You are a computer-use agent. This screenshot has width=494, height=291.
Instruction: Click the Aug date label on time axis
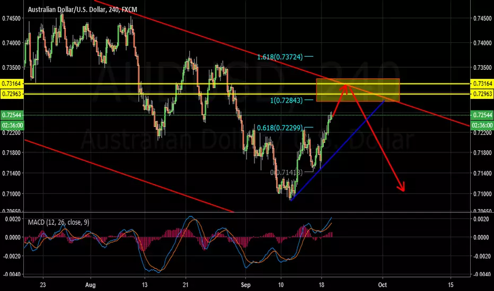click(x=91, y=285)
